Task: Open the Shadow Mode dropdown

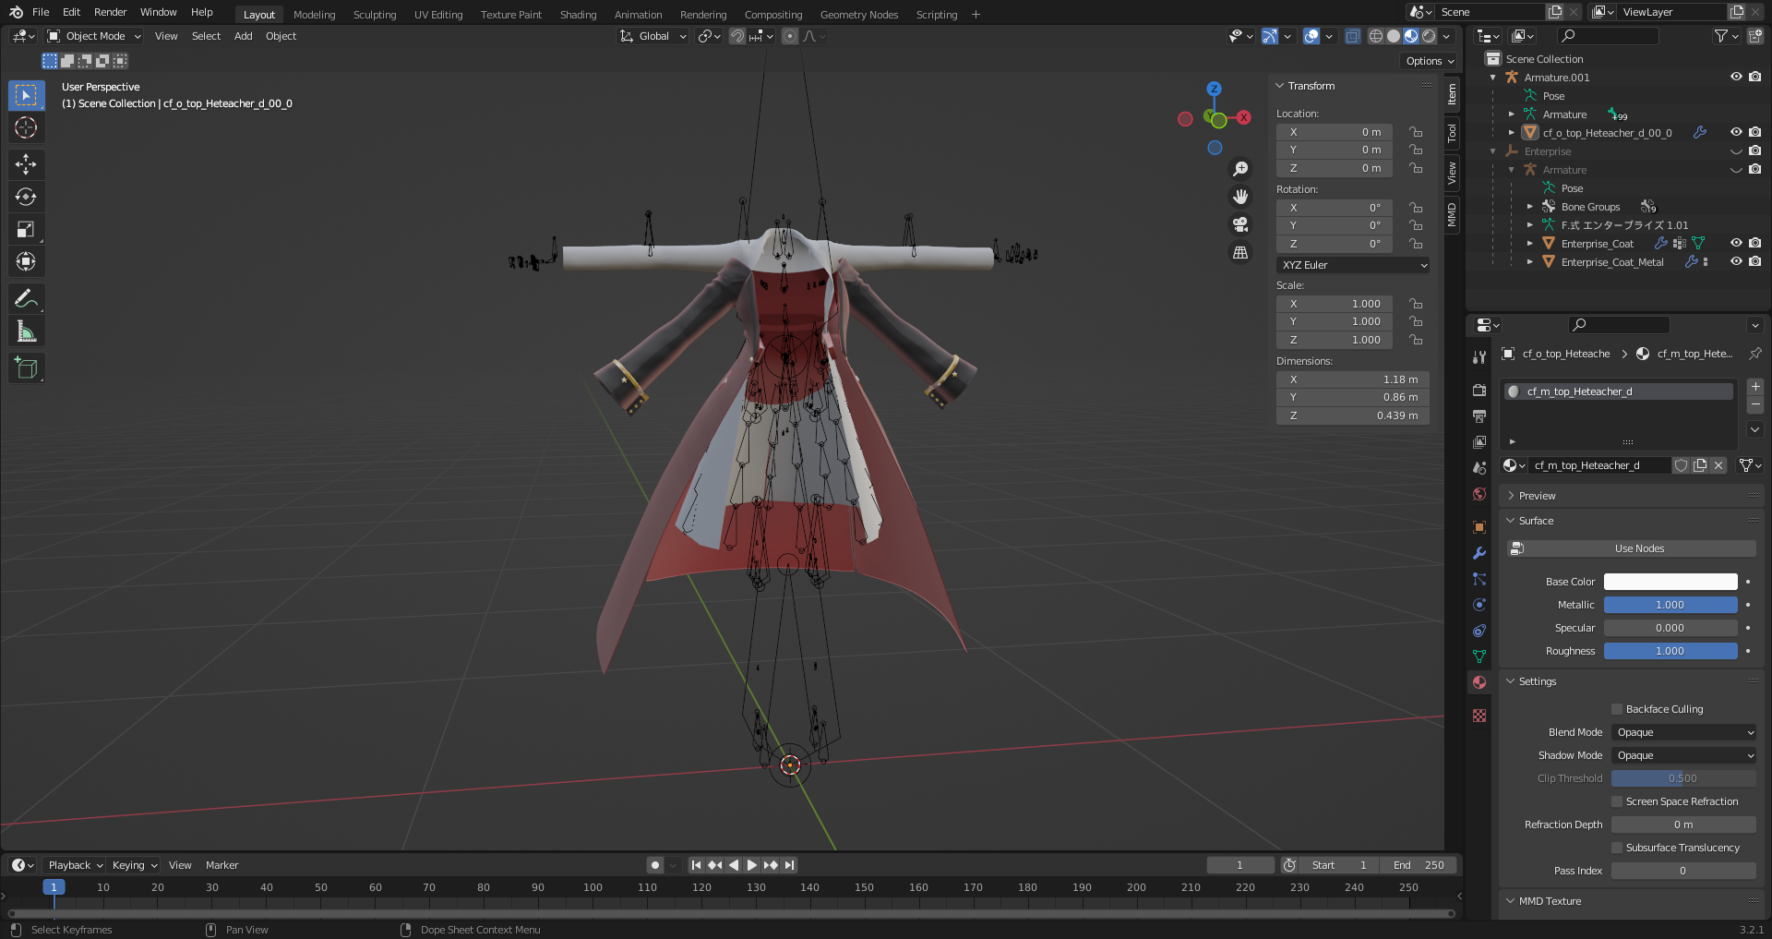Action: click(x=1683, y=755)
